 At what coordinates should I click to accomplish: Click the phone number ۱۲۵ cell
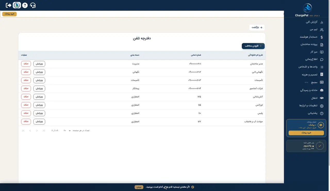click(x=199, y=97)
